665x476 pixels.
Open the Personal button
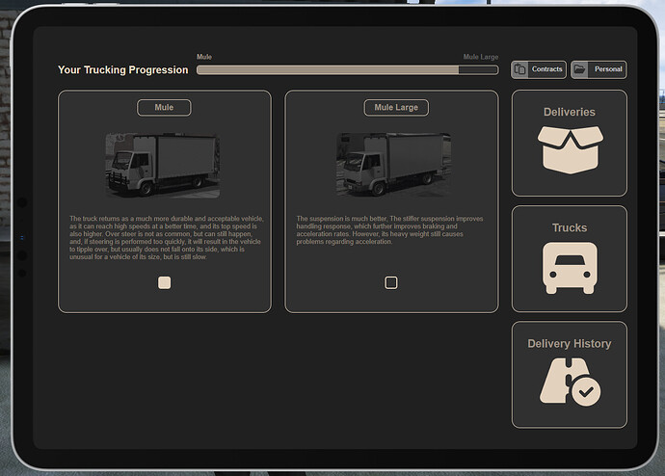point(598,69)
